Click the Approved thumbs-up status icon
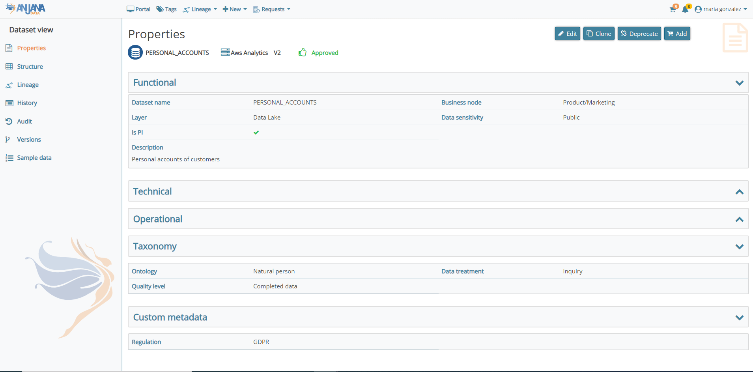 tap(303, 52)
